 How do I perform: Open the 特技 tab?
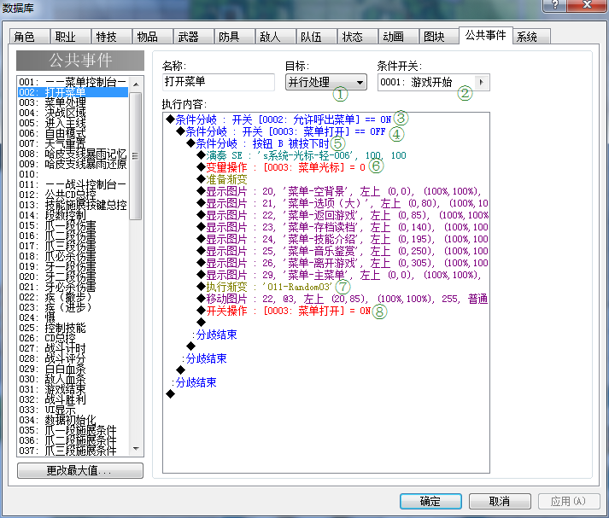point(112,37)
